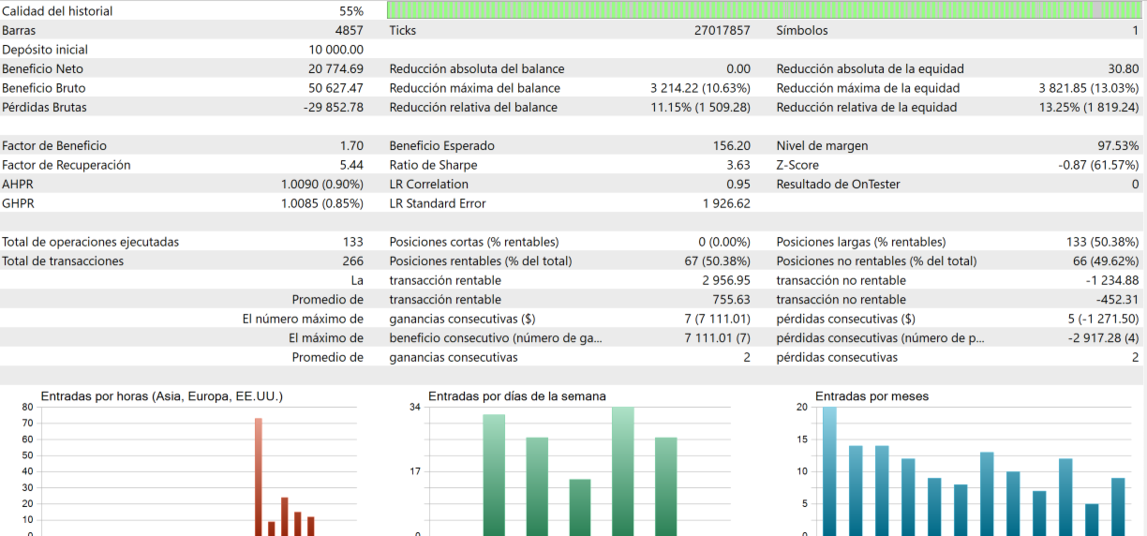Click the value 1.0090 (0.90%)
This screenshot has height=536, width=1147.
322,184
